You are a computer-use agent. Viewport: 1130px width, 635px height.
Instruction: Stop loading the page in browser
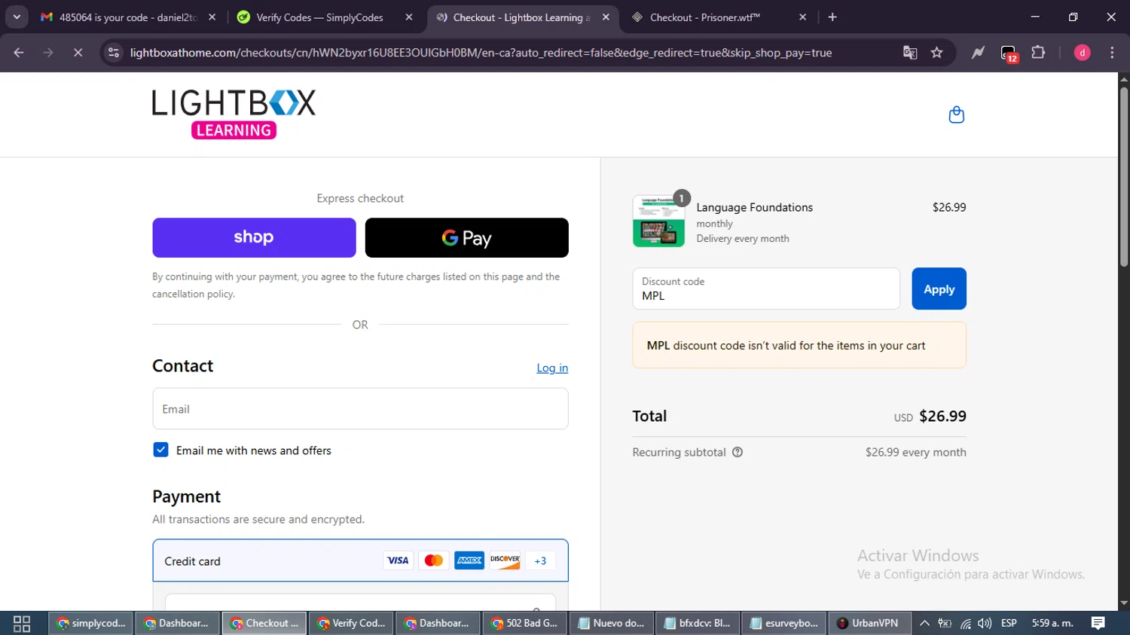pyautogui.click(x=78, y=53)
